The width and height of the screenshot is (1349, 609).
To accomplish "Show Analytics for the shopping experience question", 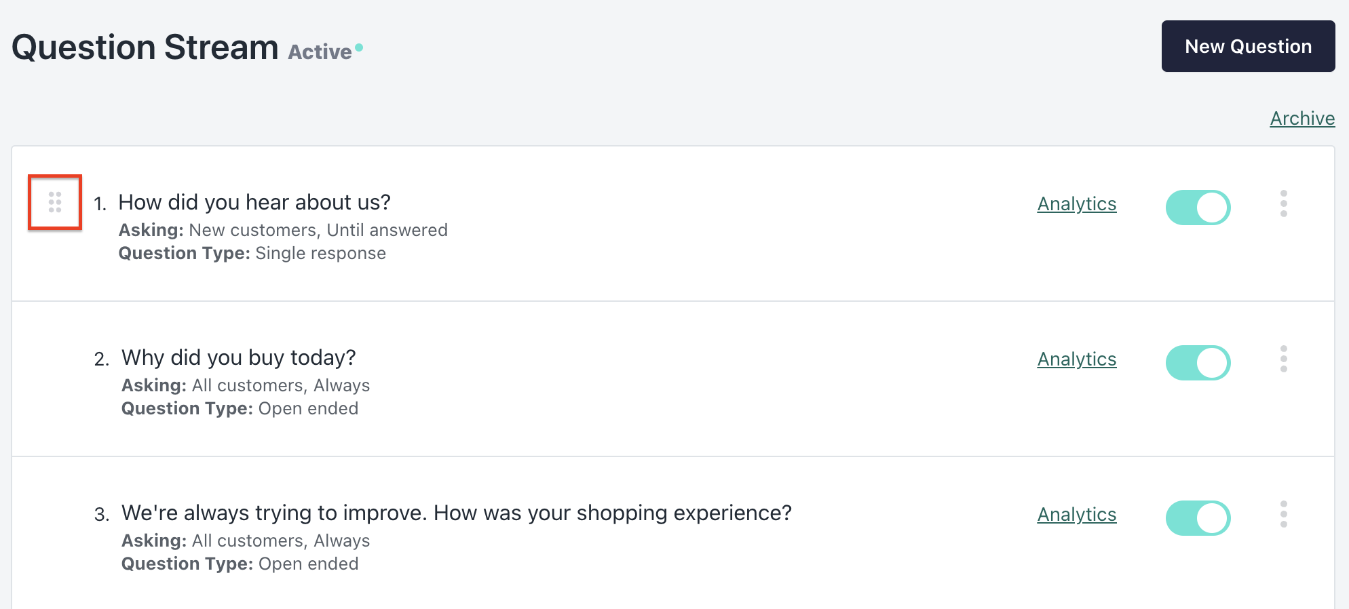I will (1076, 515).
